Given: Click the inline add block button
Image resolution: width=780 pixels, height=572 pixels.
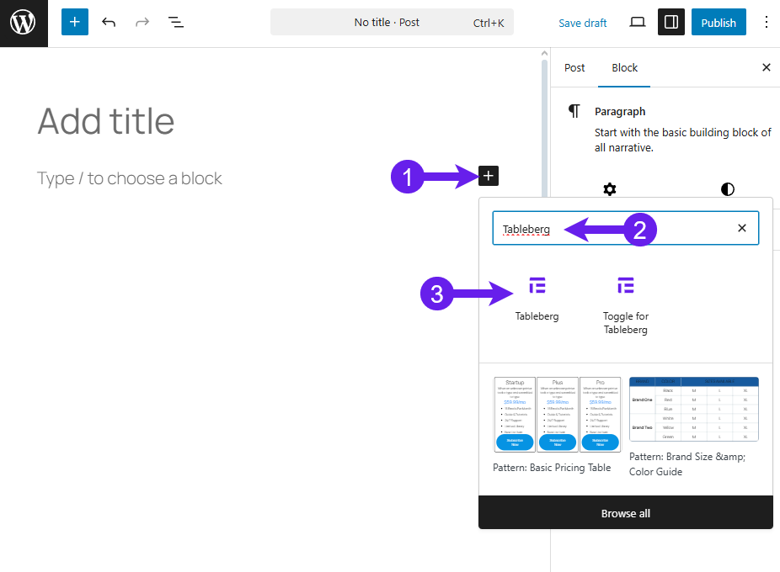Looking at the screenshot, I should (489, 176).
